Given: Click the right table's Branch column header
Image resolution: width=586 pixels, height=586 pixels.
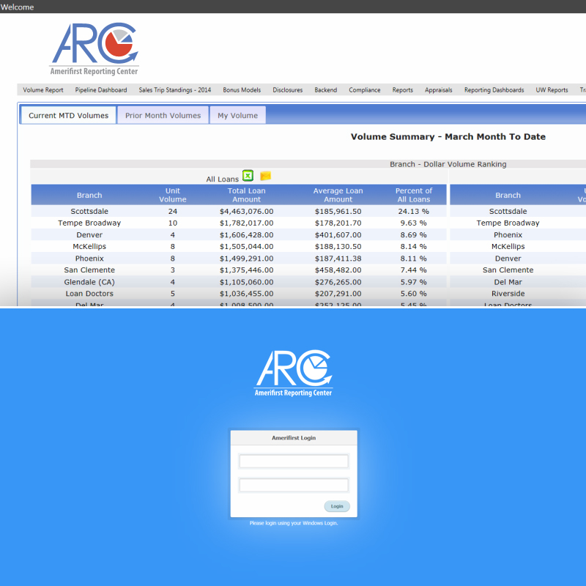Looking at the screenshot, I should [508, 195].
